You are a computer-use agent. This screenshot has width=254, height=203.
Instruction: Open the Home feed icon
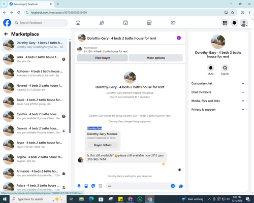click(x=78, y=23)
